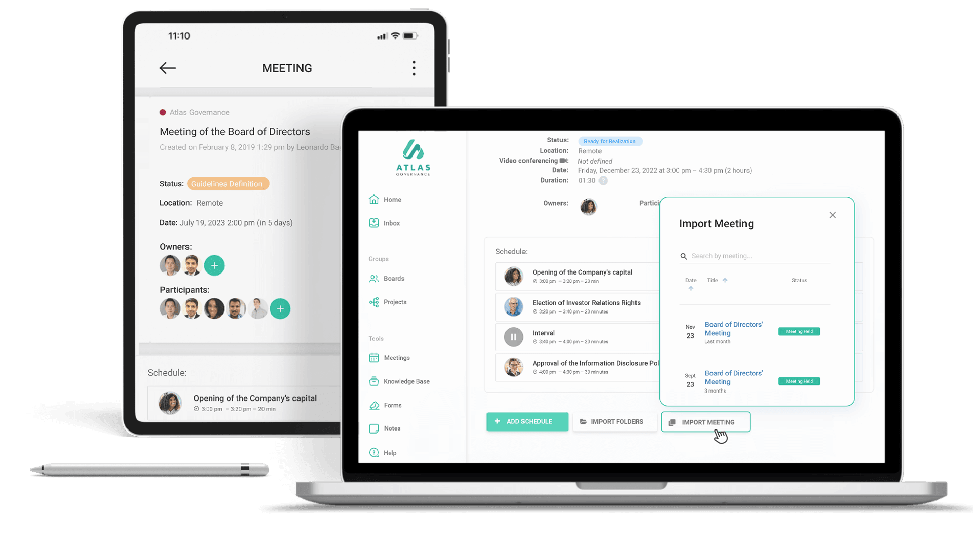
Task: Close the Import Meeting dialog
Action: click(833, 215)
